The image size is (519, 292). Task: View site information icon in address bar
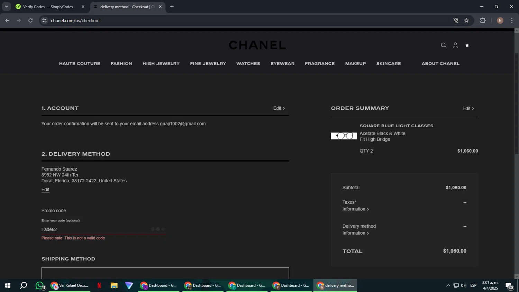pyautogui.click(x=44, y=20)
